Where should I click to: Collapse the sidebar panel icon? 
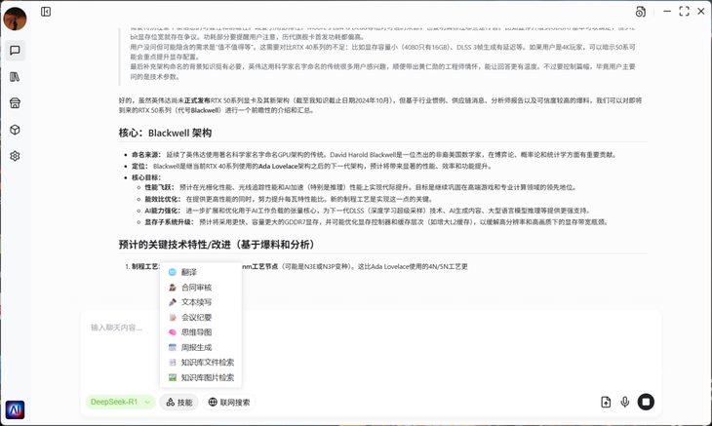tap(46, 12)
